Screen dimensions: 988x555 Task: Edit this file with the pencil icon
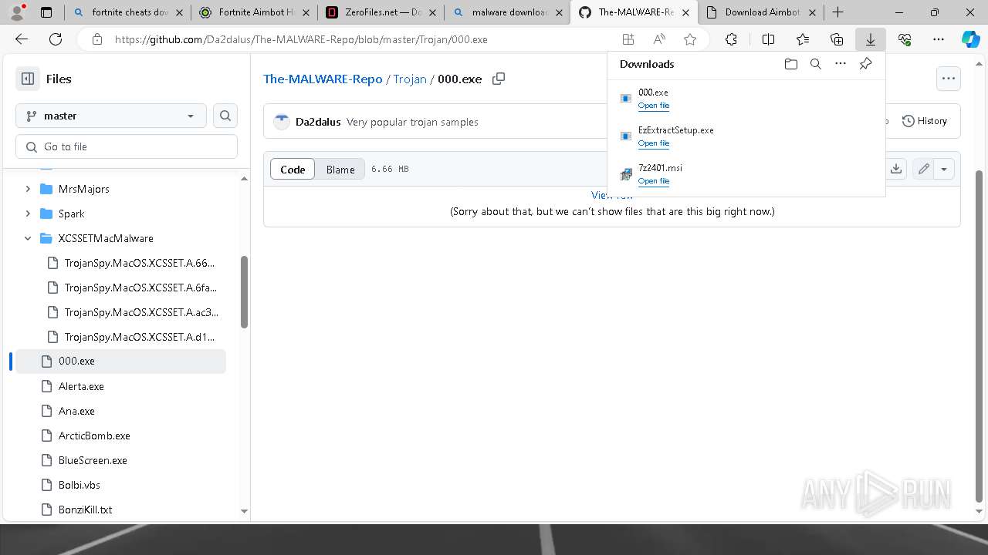click(923, 169)
